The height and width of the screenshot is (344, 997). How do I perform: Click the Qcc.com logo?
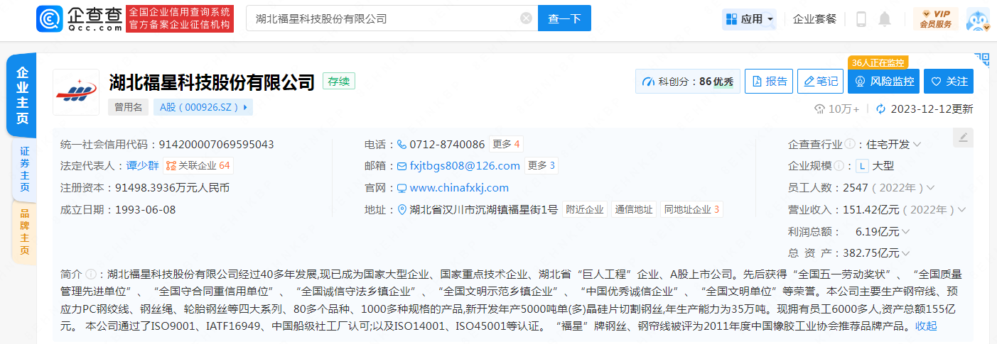pos(79,18)
